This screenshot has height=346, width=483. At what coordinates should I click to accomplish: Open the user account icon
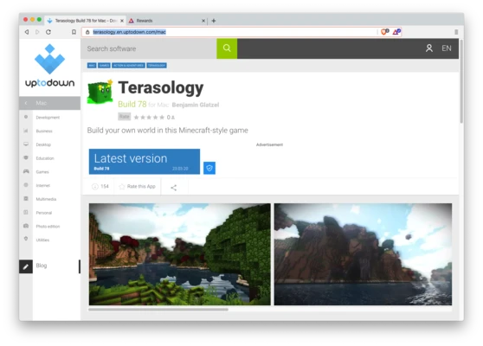tap(429, 48)
